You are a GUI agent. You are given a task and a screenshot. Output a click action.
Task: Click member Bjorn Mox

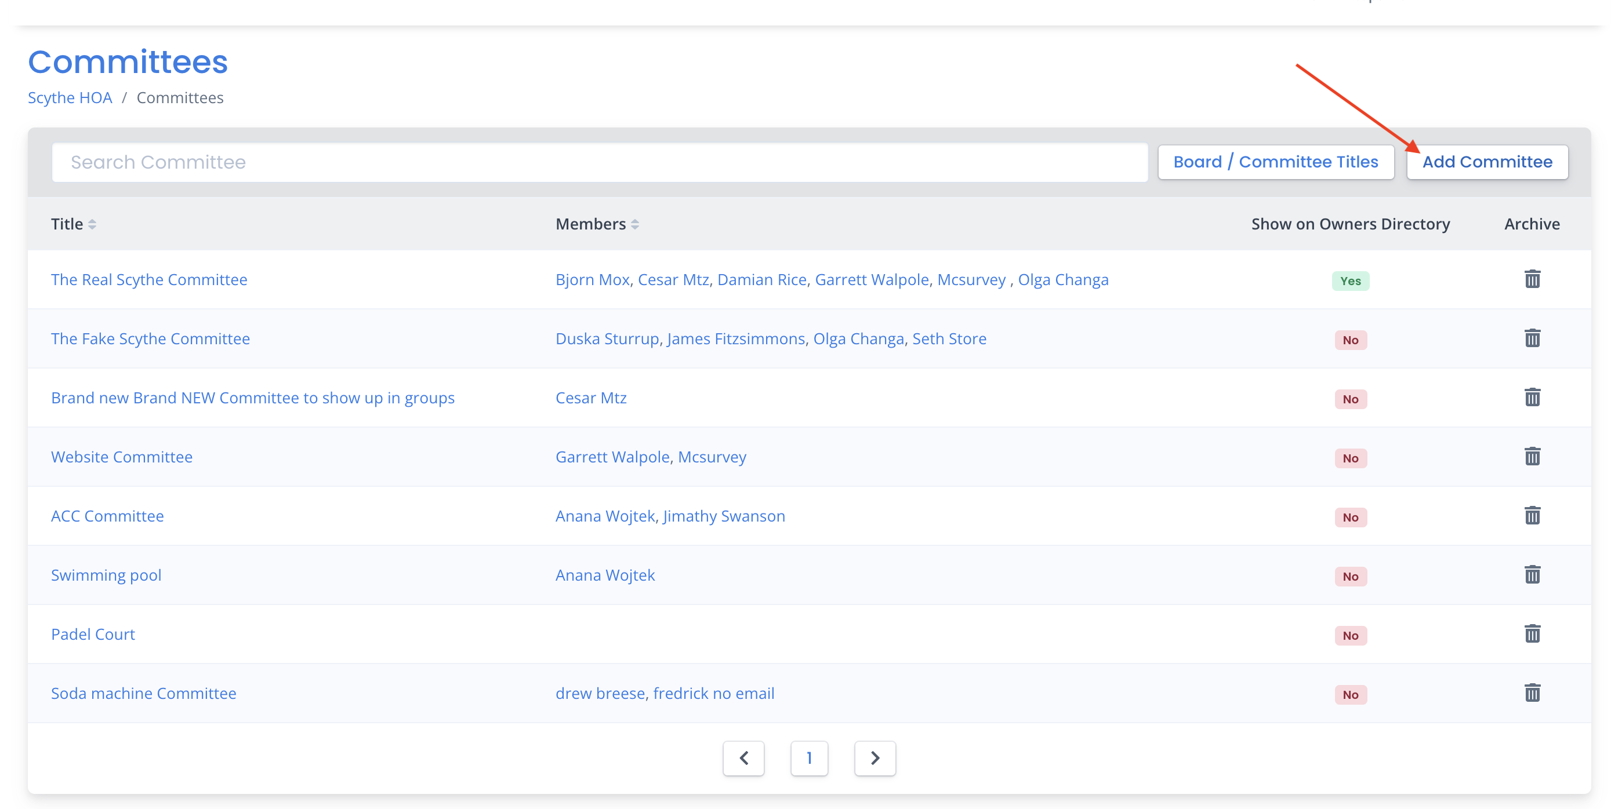(x=593, y=279)
